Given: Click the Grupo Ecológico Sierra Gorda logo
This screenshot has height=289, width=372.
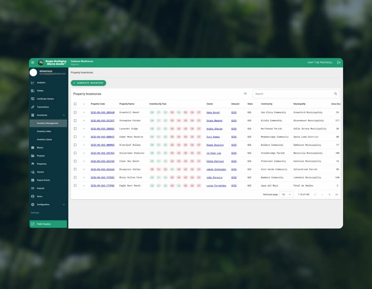Looking at the screenshot, I should click(52, 62).
